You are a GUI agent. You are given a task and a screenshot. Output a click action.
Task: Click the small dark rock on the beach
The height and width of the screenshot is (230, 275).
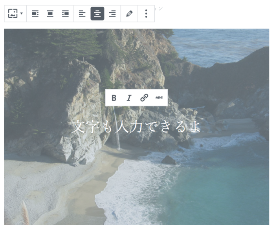169,160
